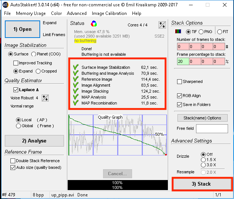The height and width of the screenshot is (199, 234).
Task: Click the Free field text box
Action: coord(212,129)
